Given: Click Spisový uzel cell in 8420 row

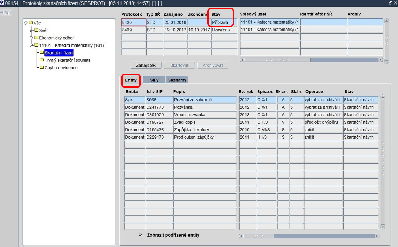Looking at the screenshot, I should pyautogui.click(x=270, y=22).
